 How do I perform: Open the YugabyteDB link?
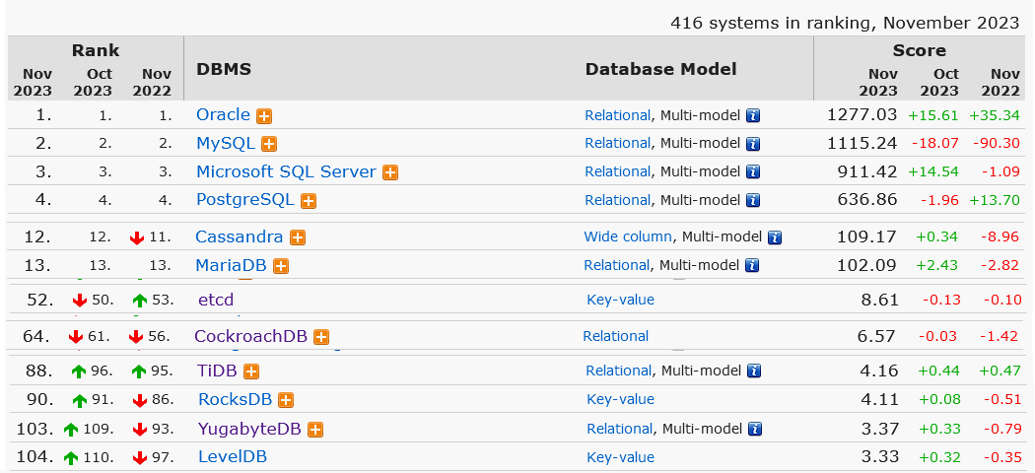[x=249, y=428]
